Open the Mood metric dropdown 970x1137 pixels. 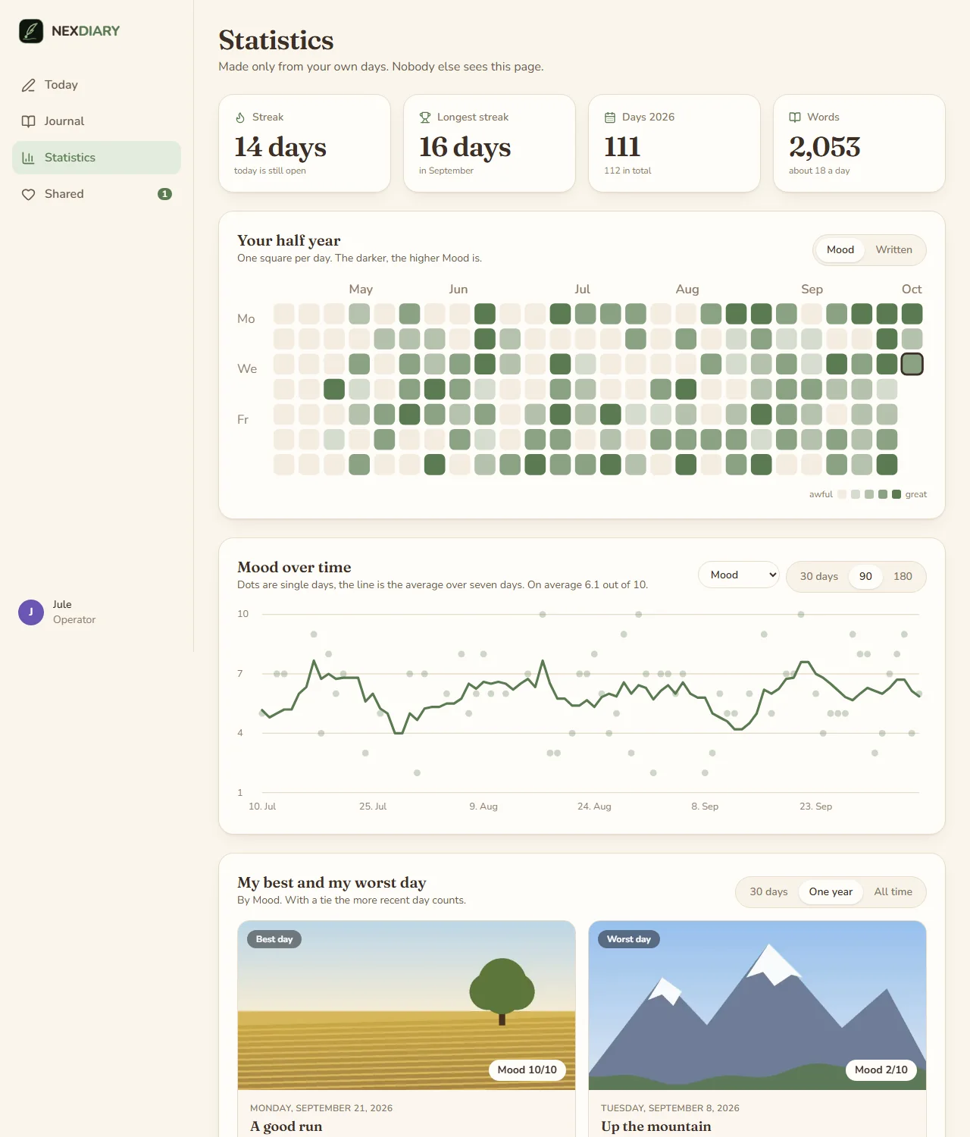point(739,575)
